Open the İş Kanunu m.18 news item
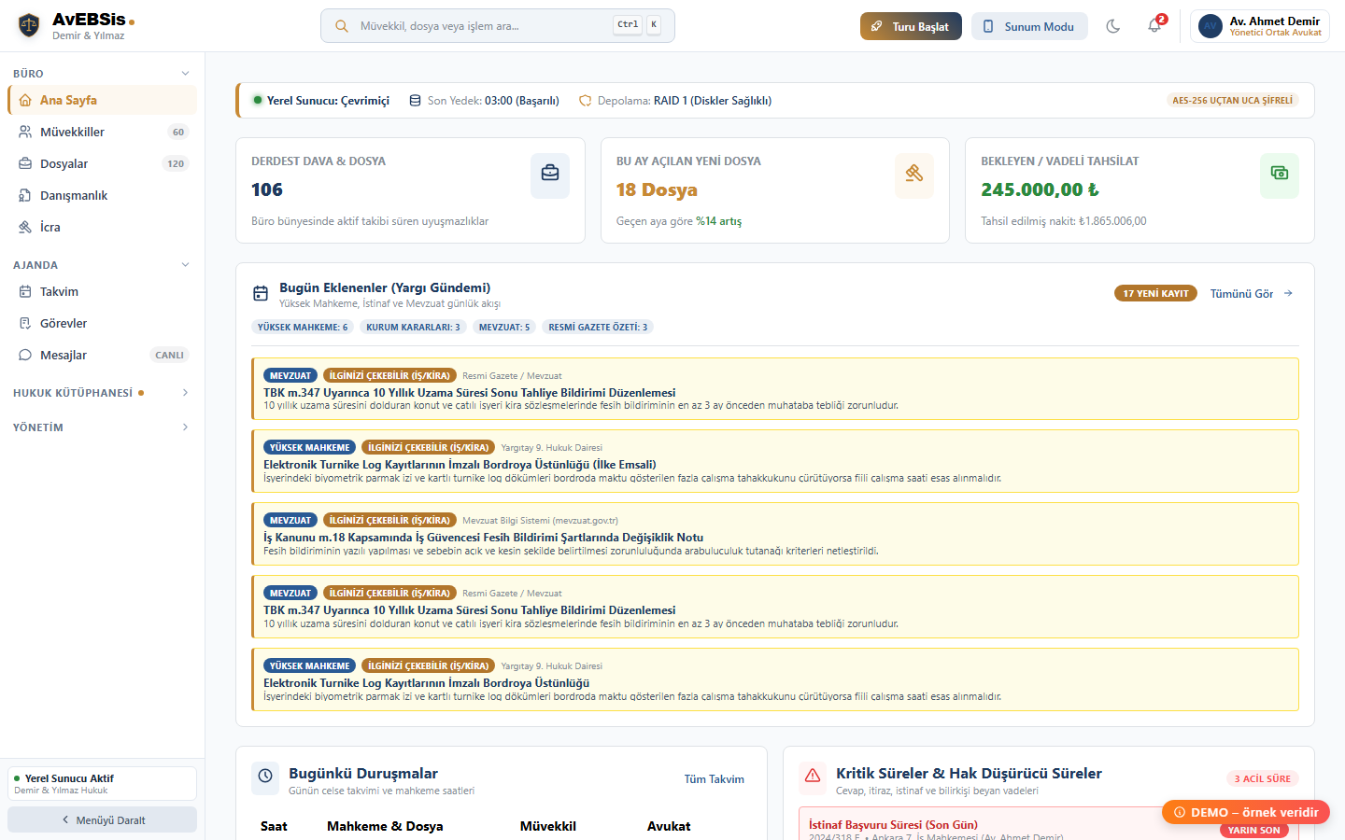 click(775, 534)
